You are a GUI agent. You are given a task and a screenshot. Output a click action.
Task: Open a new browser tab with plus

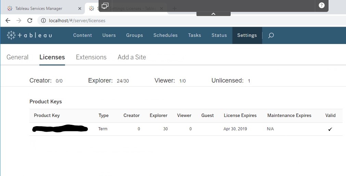174,9
